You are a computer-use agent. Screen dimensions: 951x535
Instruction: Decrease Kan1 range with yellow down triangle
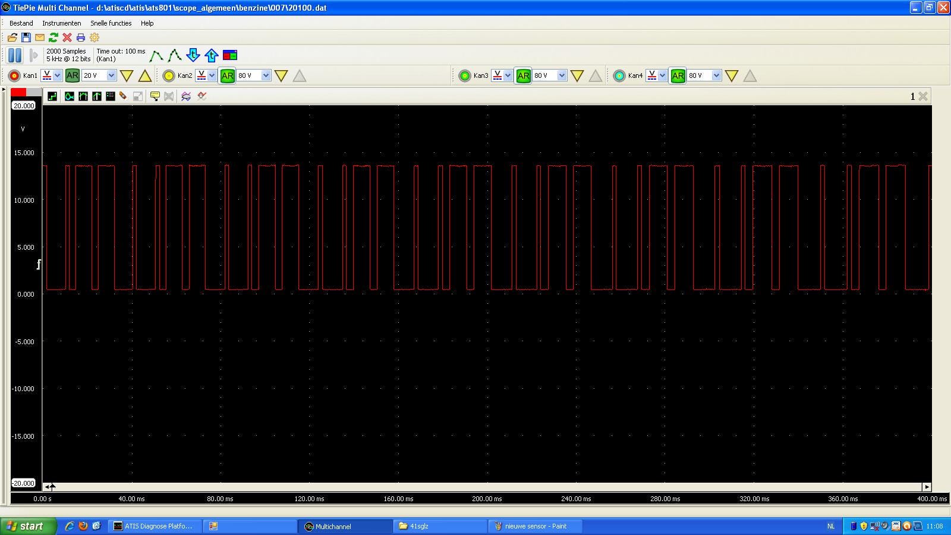point(127,75)
